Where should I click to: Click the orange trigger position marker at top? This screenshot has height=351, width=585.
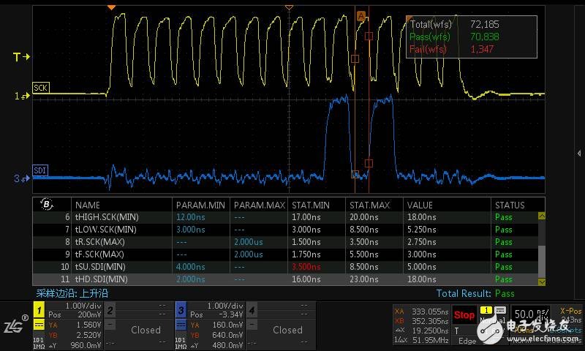pos(111,7)
